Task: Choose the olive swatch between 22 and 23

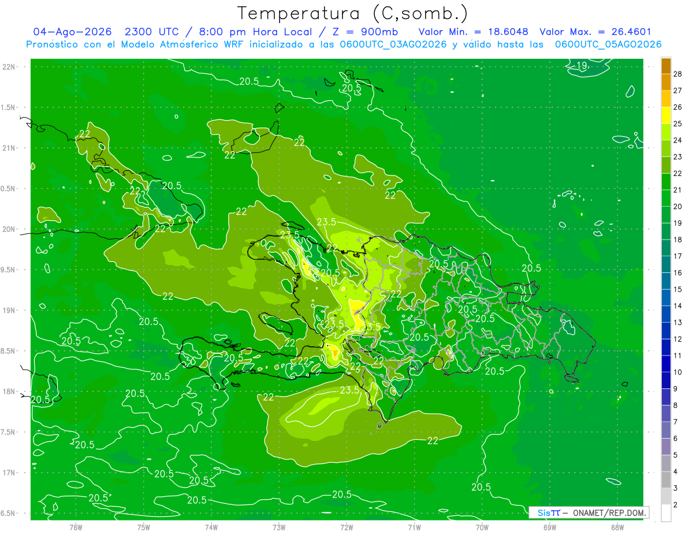Action: [666, 166]
